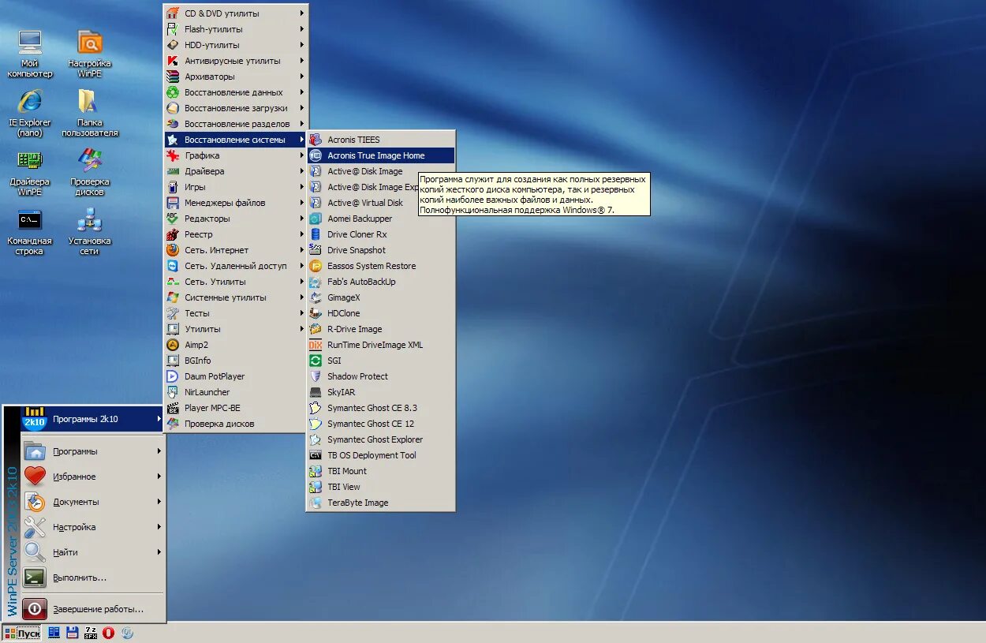Expand the Антивирусные утилиты submenu
The width and height of the screenshot is (986, 643).
coord(235,61)
